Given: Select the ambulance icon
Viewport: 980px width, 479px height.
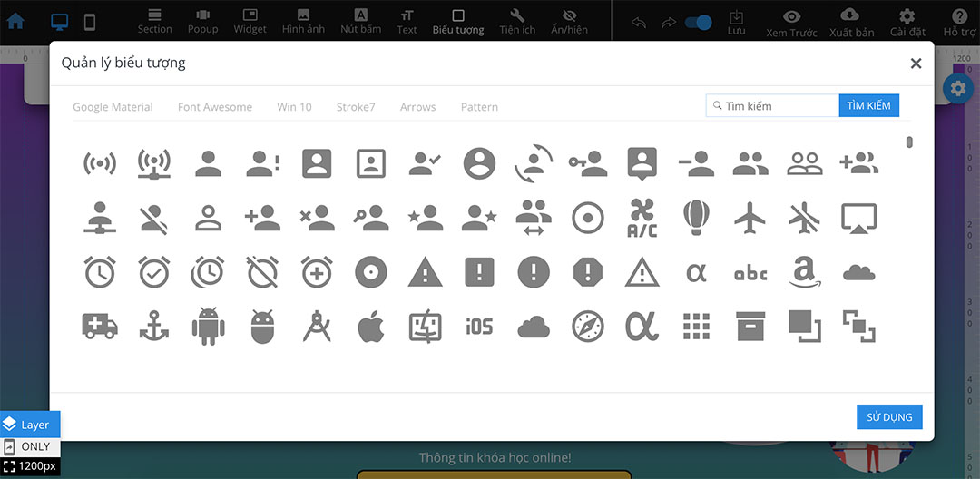Looking at the screenshot, I should pos(100,326).
